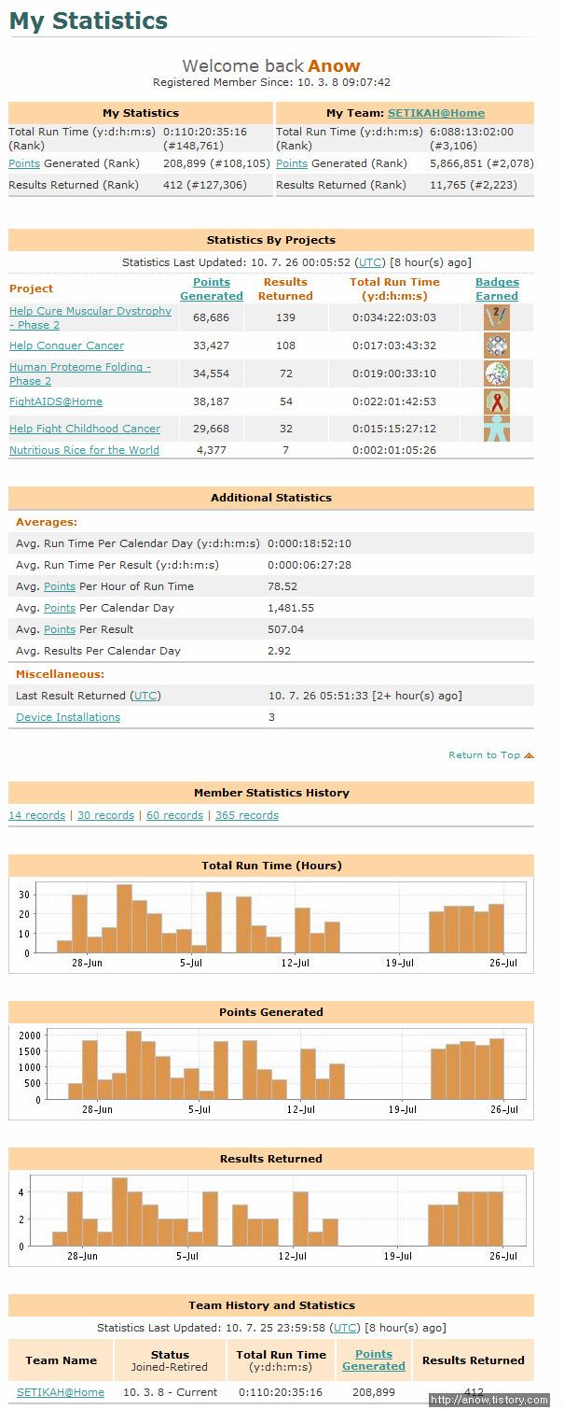Viewport: 564px width, 1409px height.
Task: Open Points Generated header in Team History table
Action: point(374,1360)
